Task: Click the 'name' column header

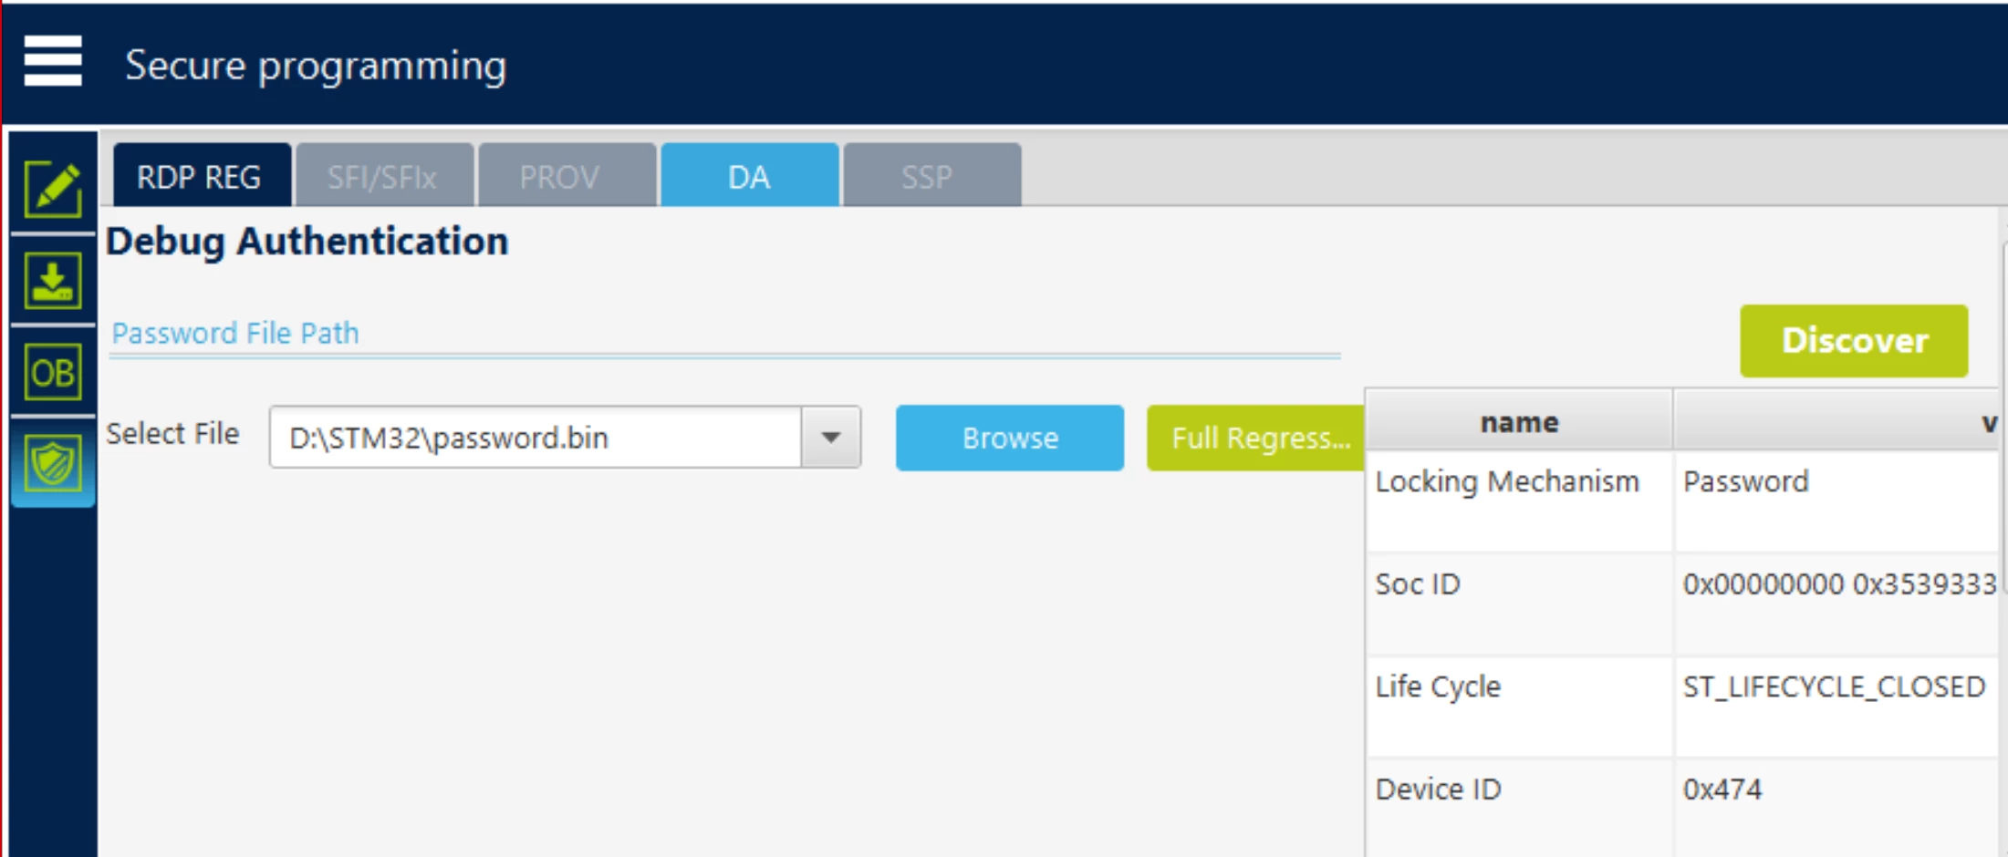Action: click(1519, 421)
